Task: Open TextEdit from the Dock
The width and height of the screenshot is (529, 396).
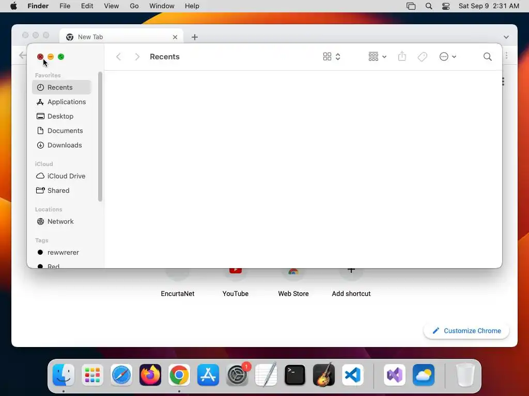Action: tap(266, 375)
